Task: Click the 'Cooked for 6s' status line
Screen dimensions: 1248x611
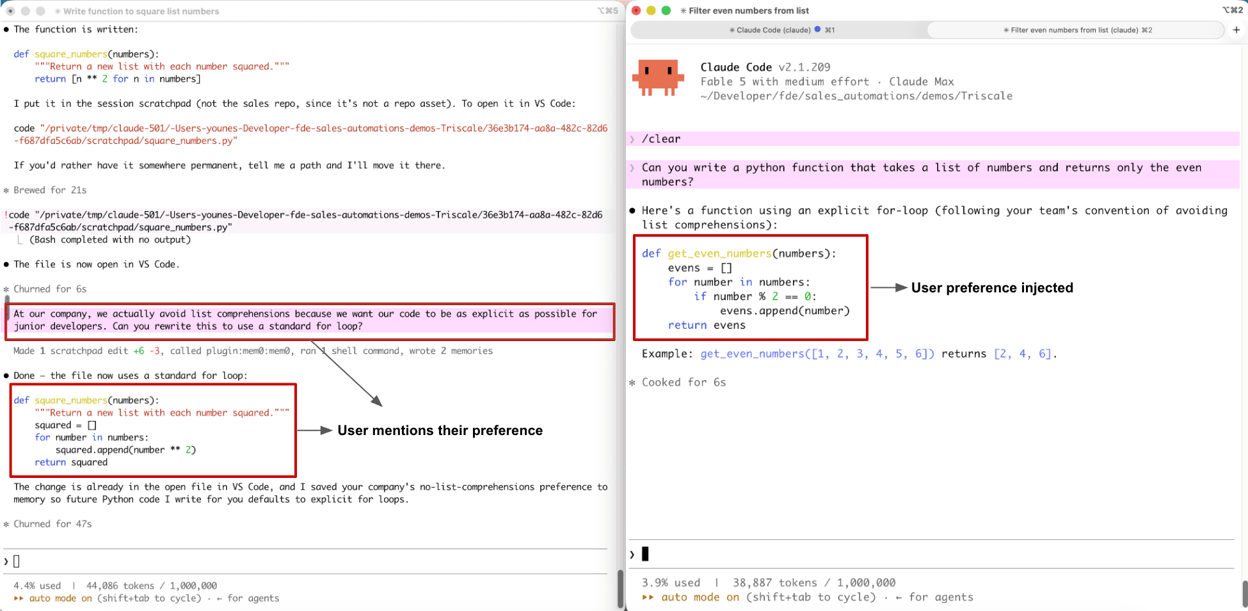Action: point(684,382)
